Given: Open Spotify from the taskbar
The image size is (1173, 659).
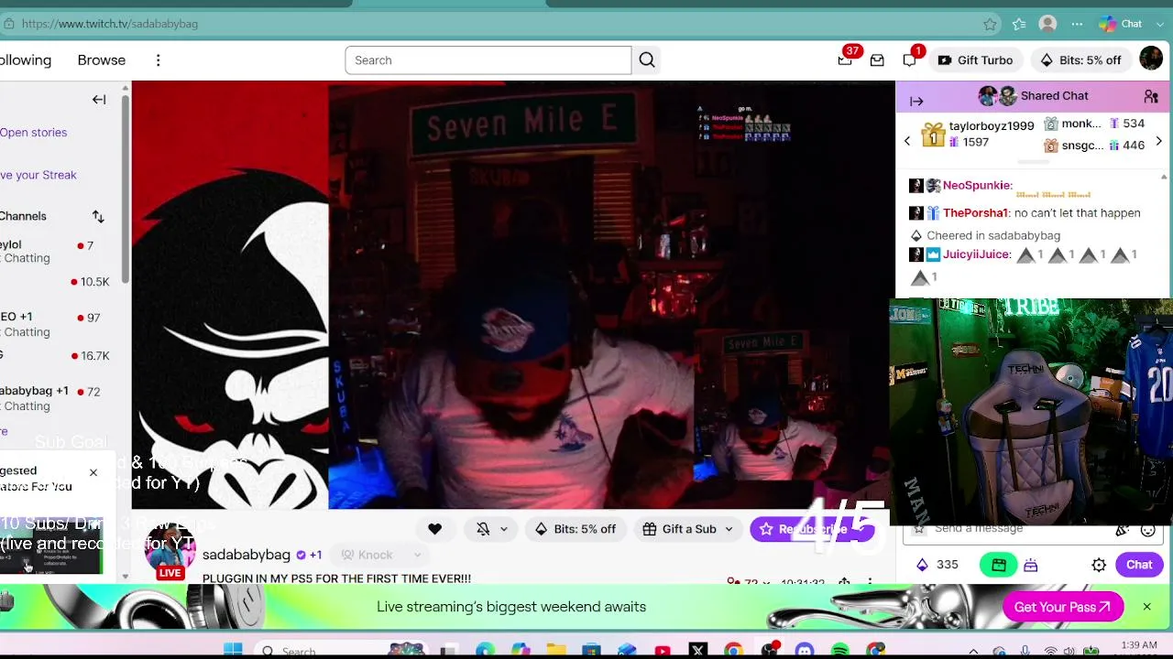Looking at the screenshot, I should coord(840,651).
